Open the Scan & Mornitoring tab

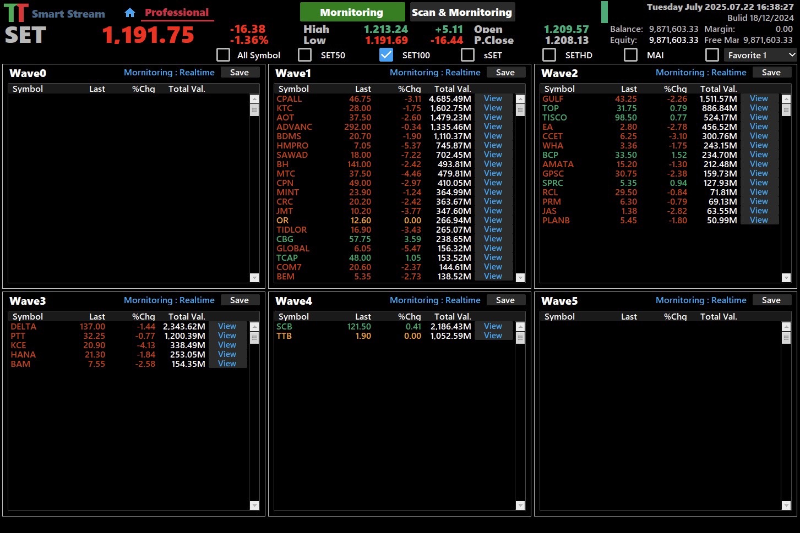pos(462,12)
